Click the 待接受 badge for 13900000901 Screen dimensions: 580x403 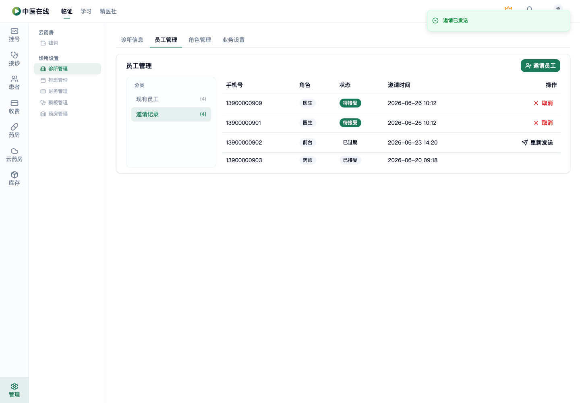pos(350,123)
